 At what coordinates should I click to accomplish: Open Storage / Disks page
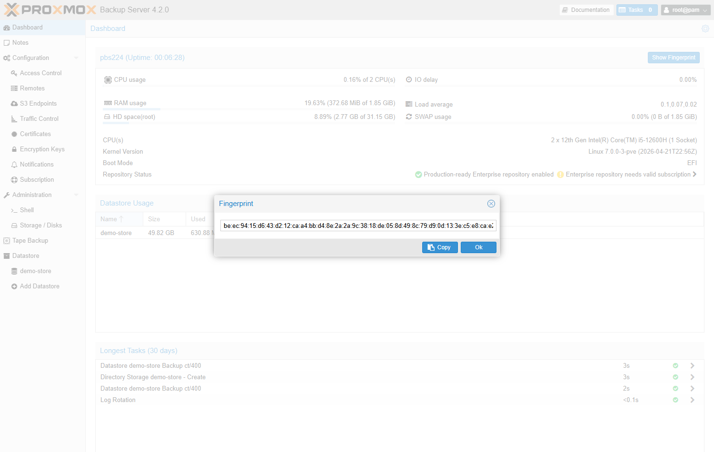[43, 226]
